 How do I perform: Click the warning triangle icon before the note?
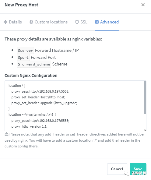tap(6, 134)
